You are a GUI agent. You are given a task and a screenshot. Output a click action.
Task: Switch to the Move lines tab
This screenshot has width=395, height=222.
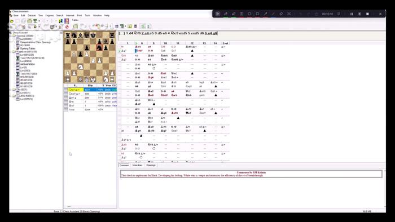click(x=137, y=166)
